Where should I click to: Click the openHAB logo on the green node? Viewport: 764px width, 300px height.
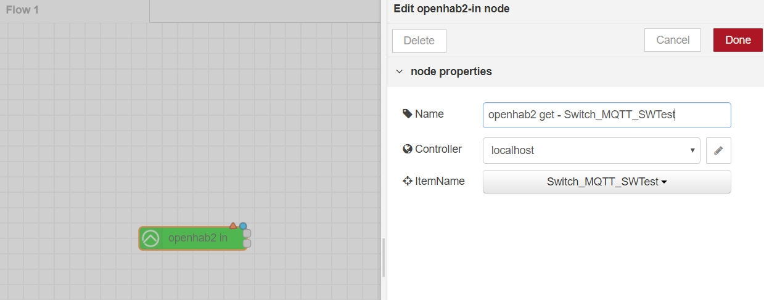(150, 238)
